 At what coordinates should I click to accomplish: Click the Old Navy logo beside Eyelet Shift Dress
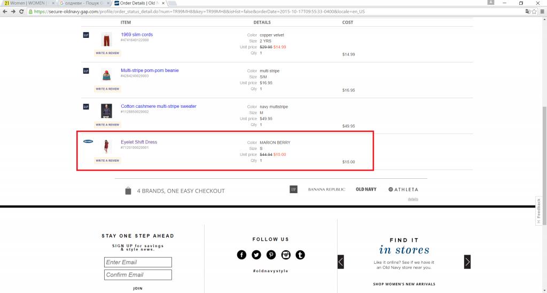(88, 141)
